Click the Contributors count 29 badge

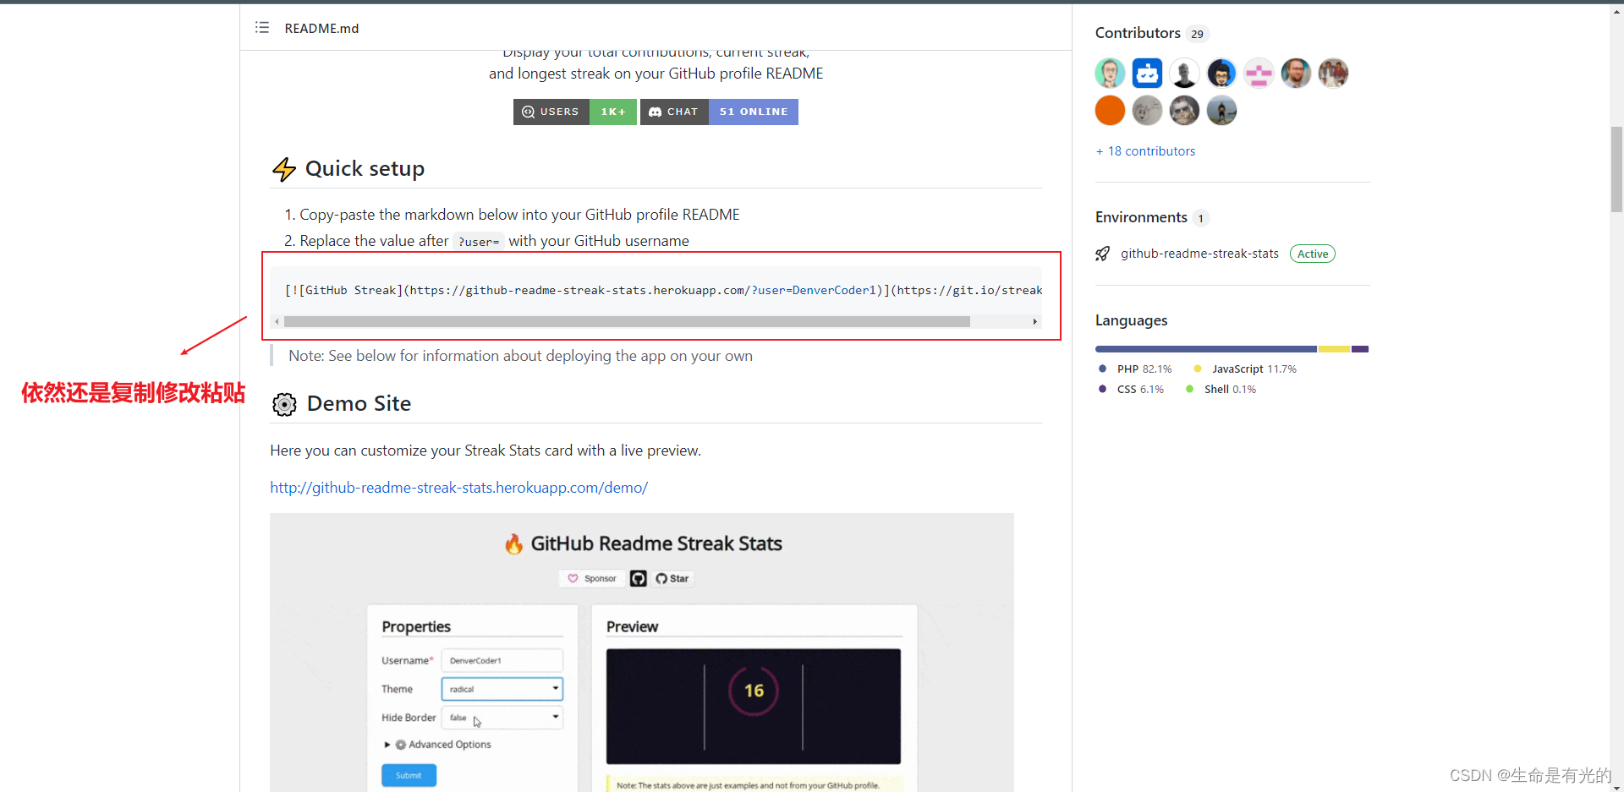pyautogui.click(x=1197, y=34)
